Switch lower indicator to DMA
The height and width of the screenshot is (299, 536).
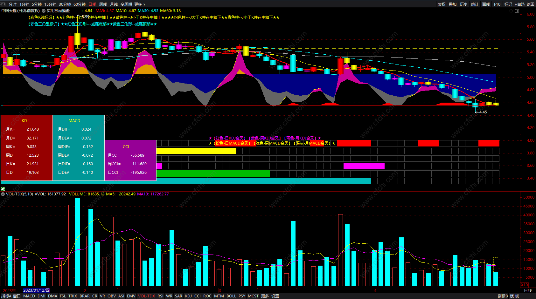point(53,296)
